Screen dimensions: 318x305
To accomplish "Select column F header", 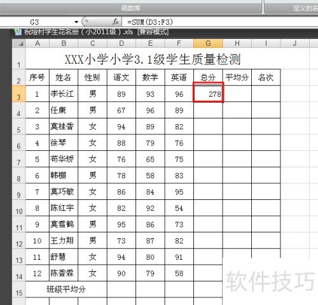I will (179, 43).
